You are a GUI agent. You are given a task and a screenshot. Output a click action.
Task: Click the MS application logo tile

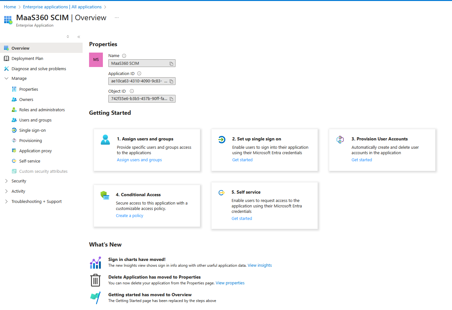(96, 60)
